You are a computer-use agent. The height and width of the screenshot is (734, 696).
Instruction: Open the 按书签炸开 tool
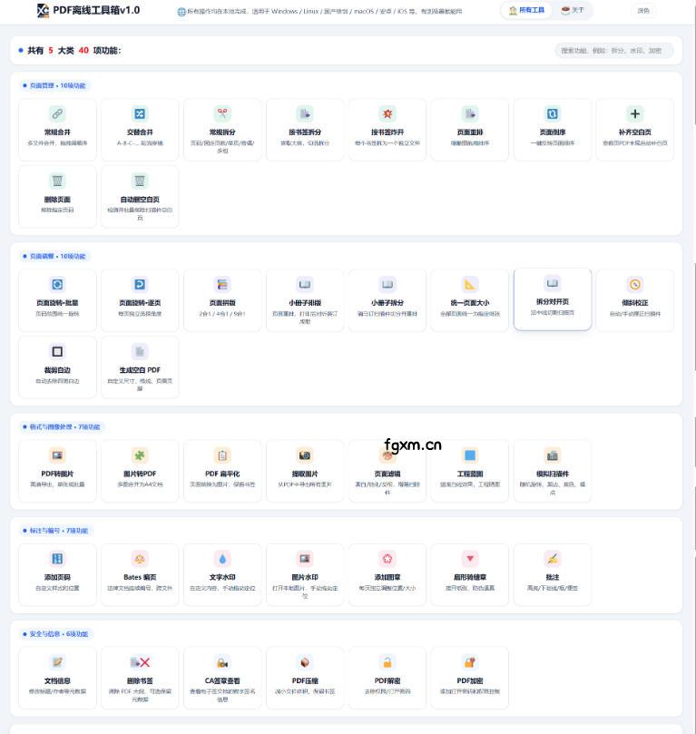(x=387, y=130)
